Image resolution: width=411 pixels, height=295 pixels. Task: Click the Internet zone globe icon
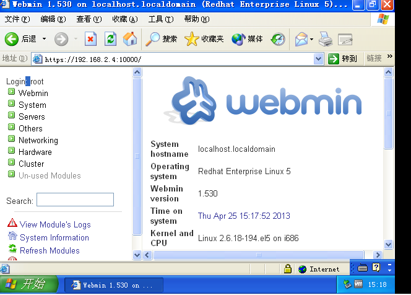tap(302, 269)
